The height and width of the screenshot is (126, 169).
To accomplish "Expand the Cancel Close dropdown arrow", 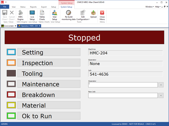I will point(14,19).
